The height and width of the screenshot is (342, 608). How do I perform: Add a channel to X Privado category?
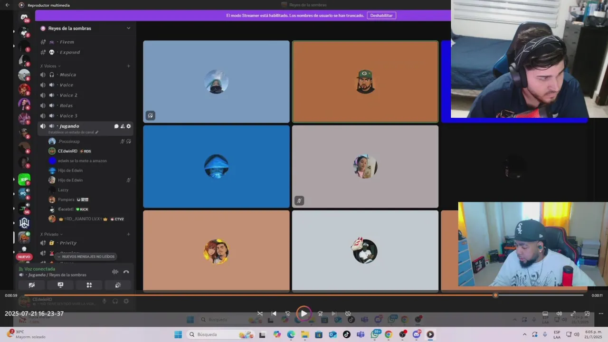coord(129,234)
